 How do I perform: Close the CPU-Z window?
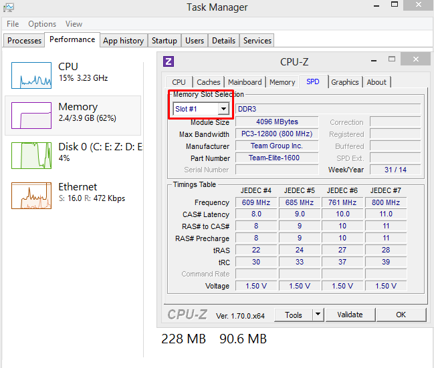point(415,59)
